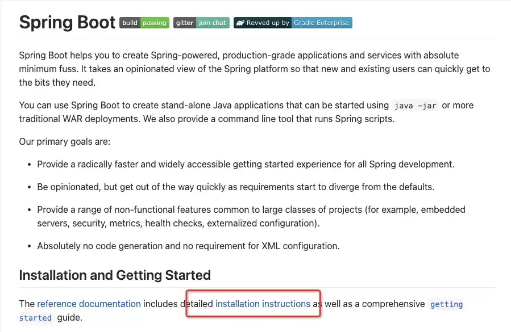Click the no code generation bullet item

[x=188, y=246]
